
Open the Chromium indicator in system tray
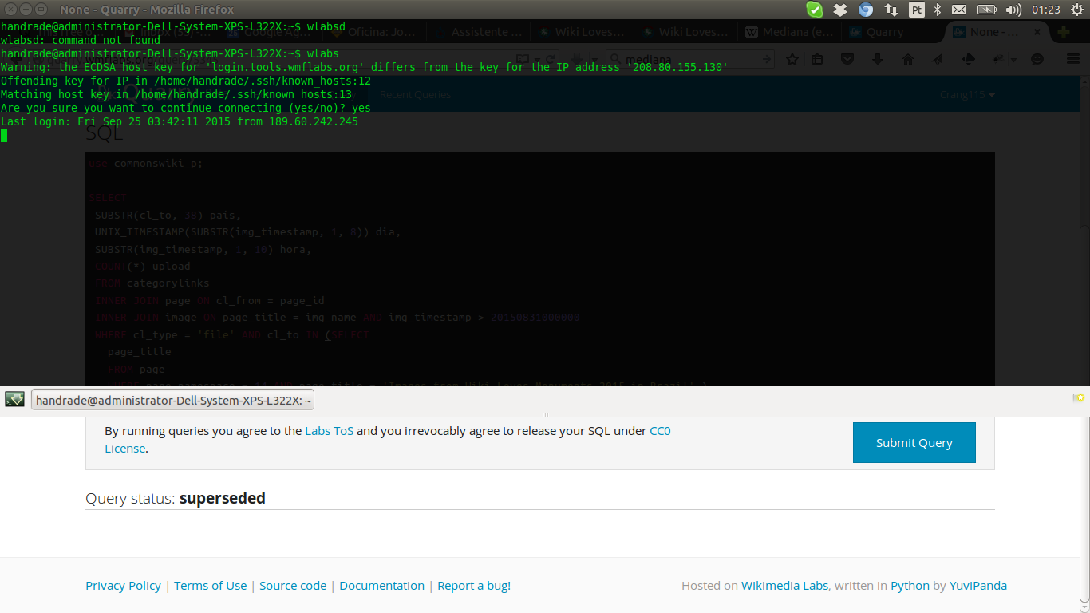pos(866,10)
